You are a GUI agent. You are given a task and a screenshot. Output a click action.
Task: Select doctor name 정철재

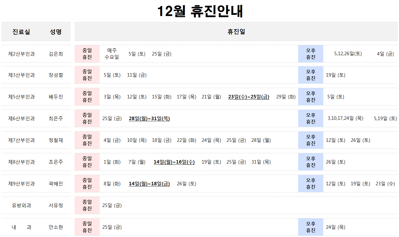pos(56,140)
